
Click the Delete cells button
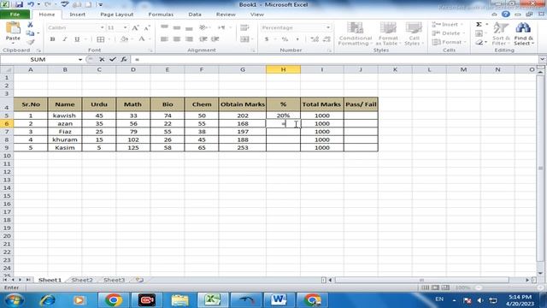pyautogui.click(x=448, y=33)
